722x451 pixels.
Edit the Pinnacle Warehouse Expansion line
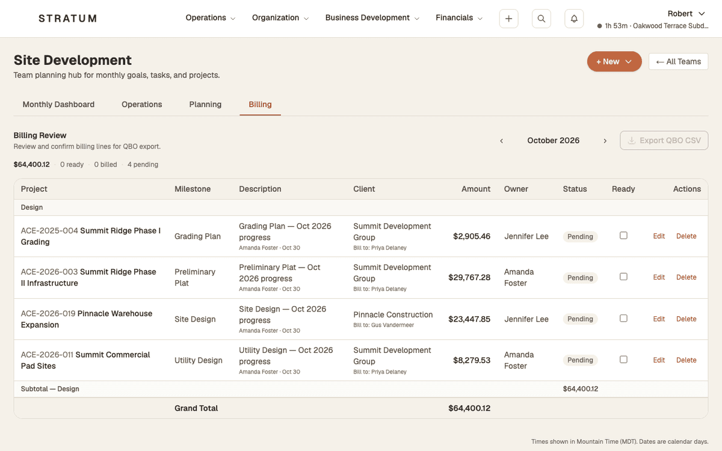659,319
